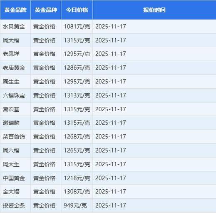
Task: Click the 老凤祥 price 1295元/克
Action: click(77, 54)
